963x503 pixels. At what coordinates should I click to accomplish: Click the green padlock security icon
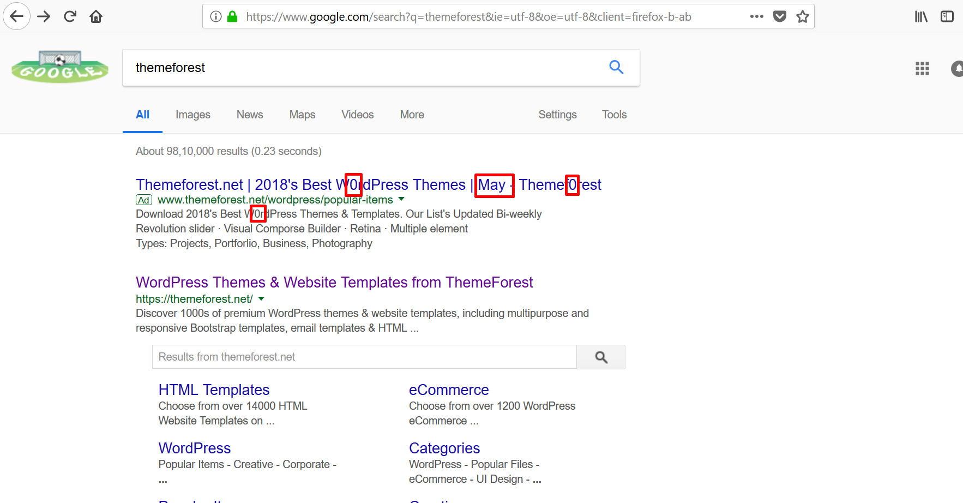pos(232,16)
